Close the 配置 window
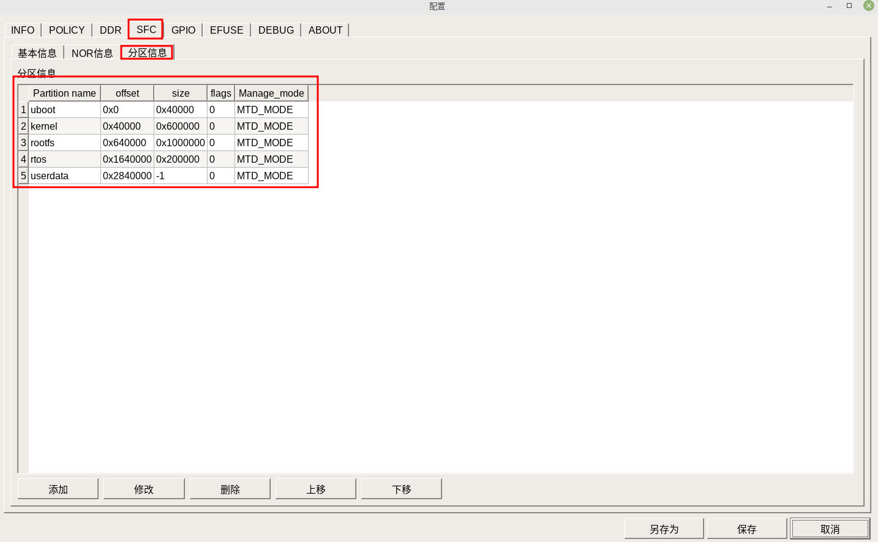The image size is (878, 542). point(869,6)
